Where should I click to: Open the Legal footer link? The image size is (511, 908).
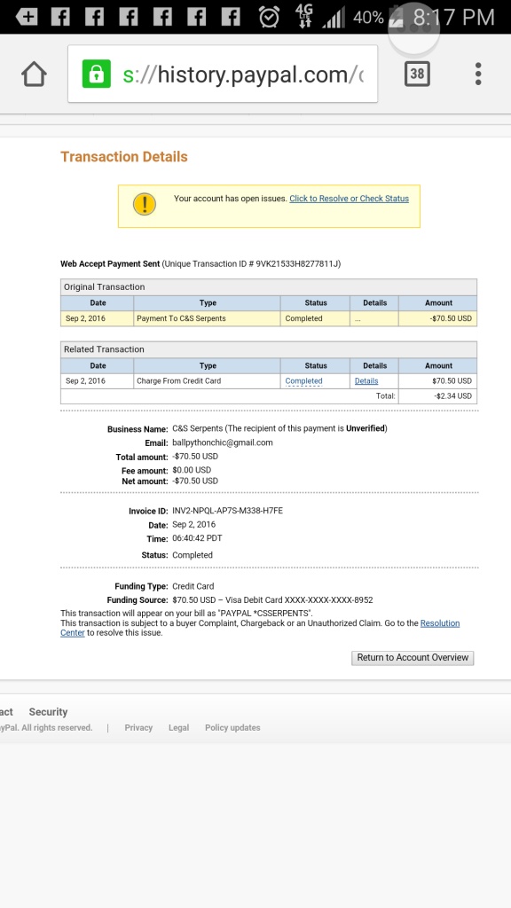[178, 728]
